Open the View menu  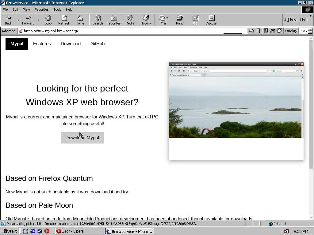click(x=26, y=9)
